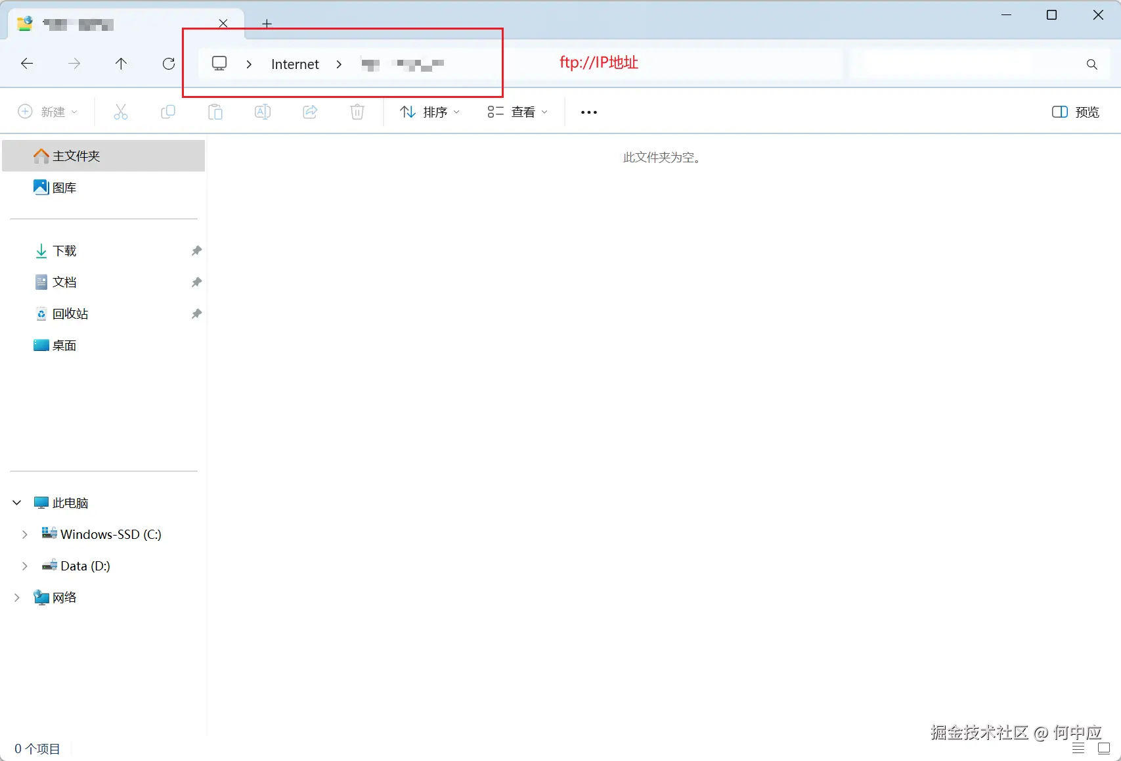Go back with the left arrow
The height and width of the screenshot is (761, 1121).
click(27, 64)
